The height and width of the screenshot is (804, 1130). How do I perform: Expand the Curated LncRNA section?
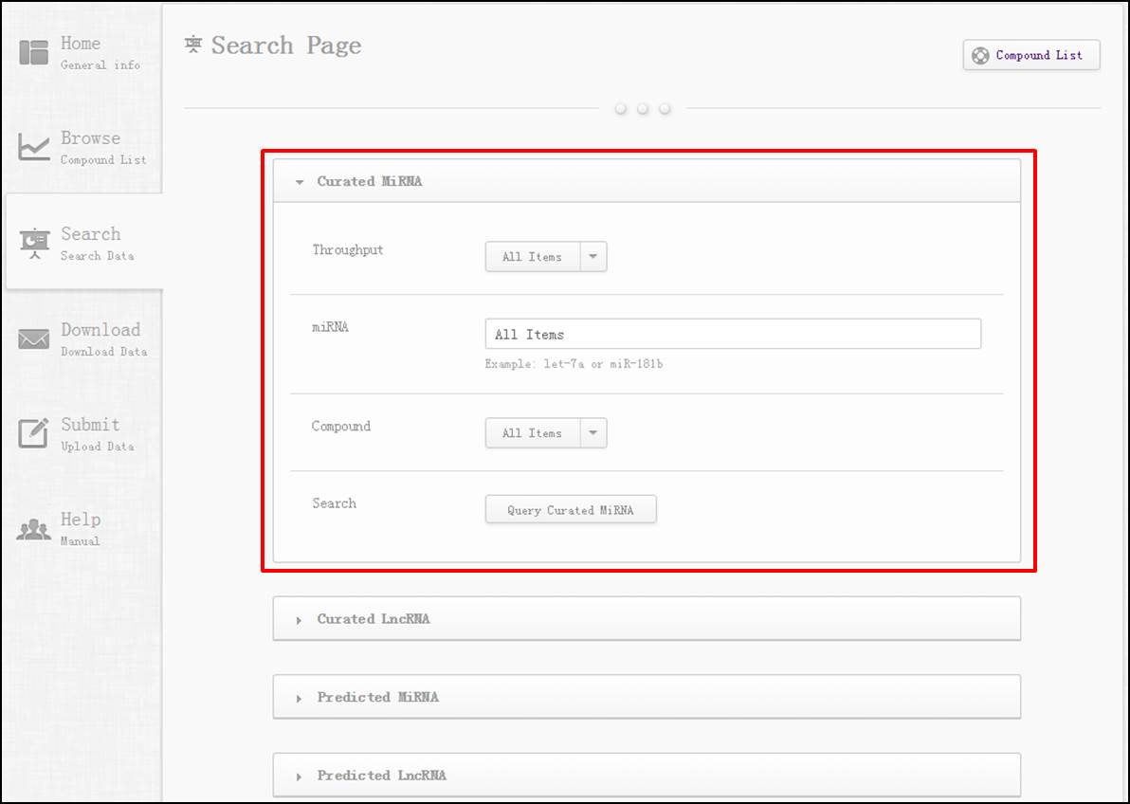pos(647,619)
